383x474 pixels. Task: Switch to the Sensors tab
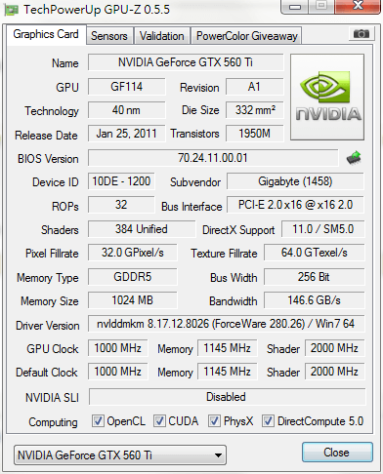tap(109, 36)
